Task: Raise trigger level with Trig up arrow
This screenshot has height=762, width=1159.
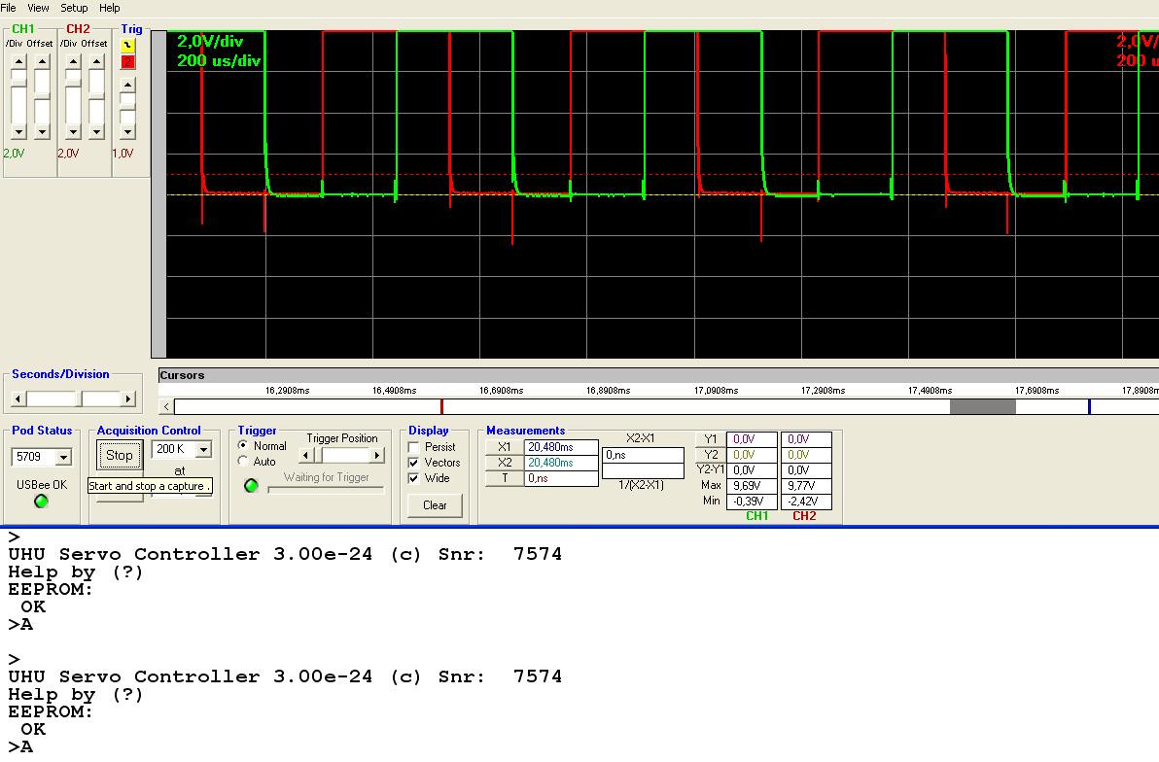Action: [x=128, y=85]
